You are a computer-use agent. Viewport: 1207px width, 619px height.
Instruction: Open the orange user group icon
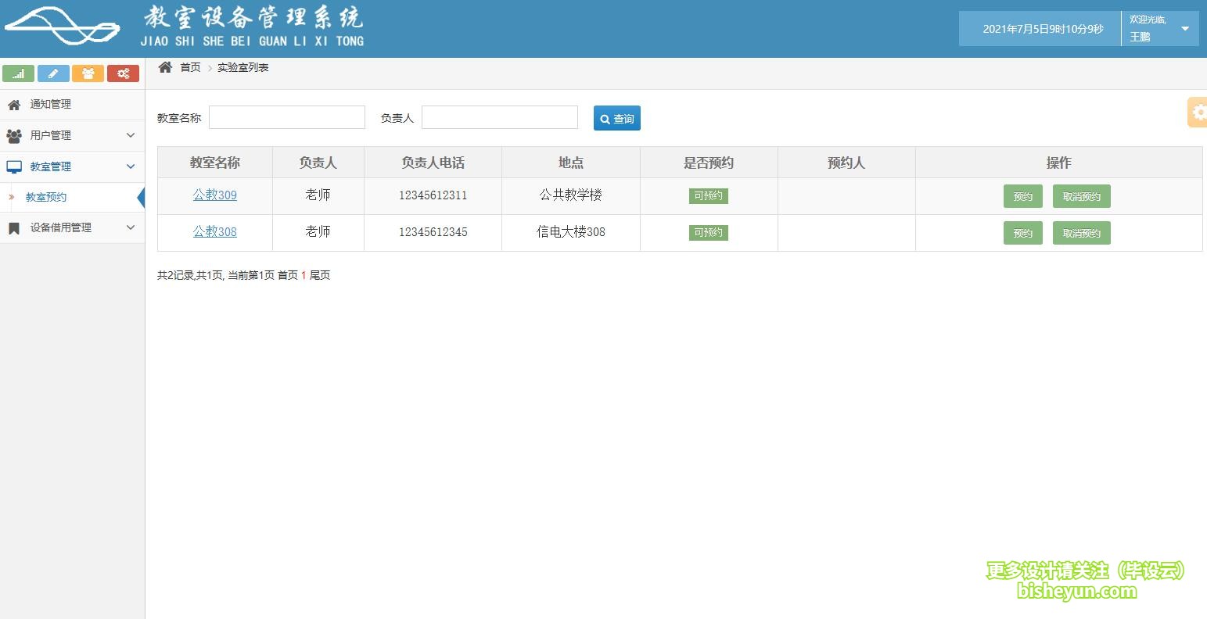[x=88, y=73]
